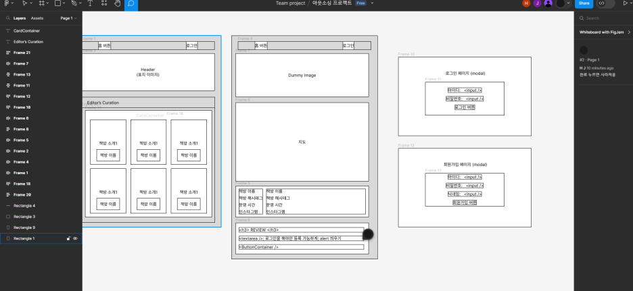Select the Hand tool
Image resolution: width=633 pixels, height=291 pixels.
118,3
